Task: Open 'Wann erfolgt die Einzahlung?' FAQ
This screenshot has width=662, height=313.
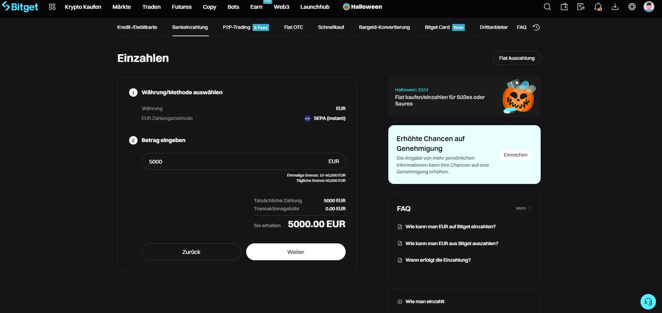Action: 438,260
